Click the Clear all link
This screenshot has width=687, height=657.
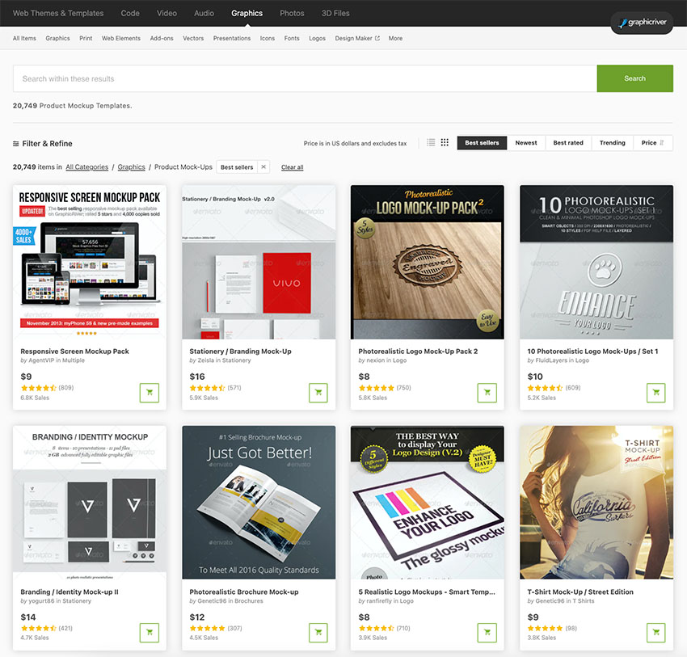click(291, 167)
